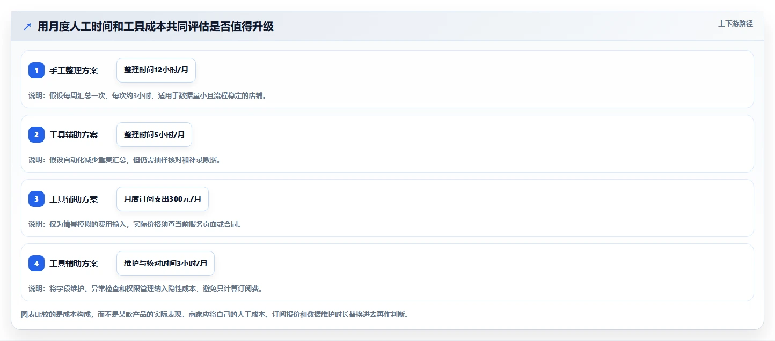The image size is (775, 341).
Task: Click footer text starting 图表比较的是成本构成
Action: [215, 314]
